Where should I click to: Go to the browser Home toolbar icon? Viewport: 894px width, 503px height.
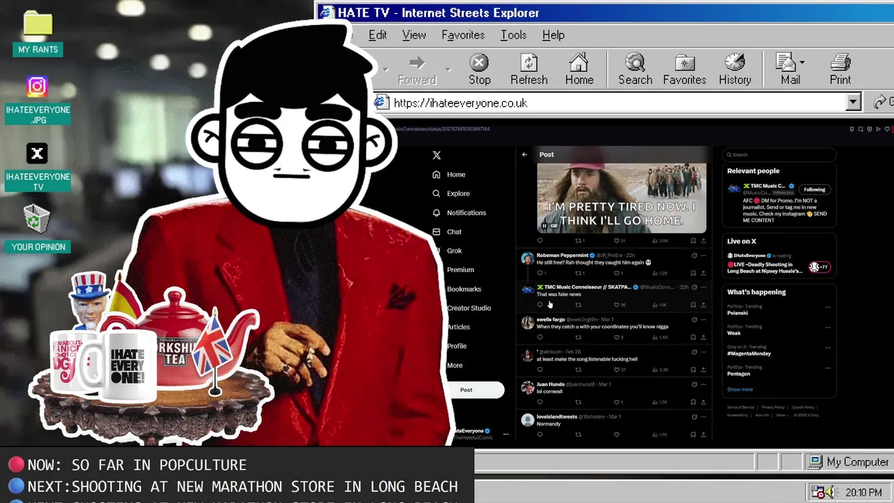pyautogui.click(x=579, y=64)
